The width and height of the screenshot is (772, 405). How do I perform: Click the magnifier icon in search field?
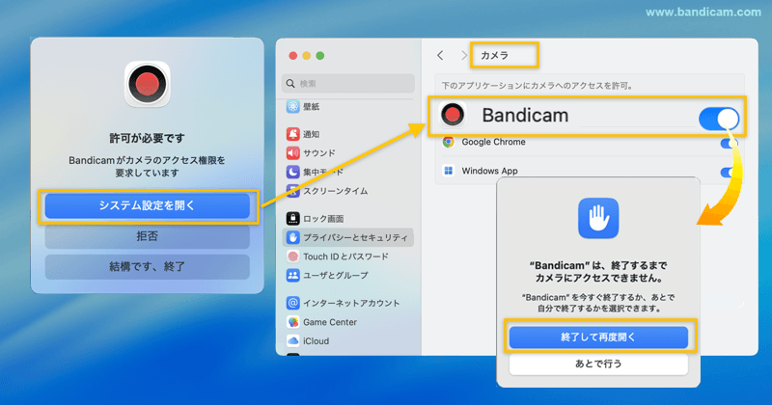[290, 84]
